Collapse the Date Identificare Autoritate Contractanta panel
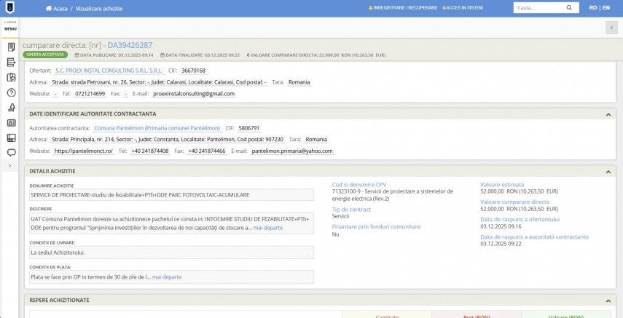 click(x=608, y=114)
